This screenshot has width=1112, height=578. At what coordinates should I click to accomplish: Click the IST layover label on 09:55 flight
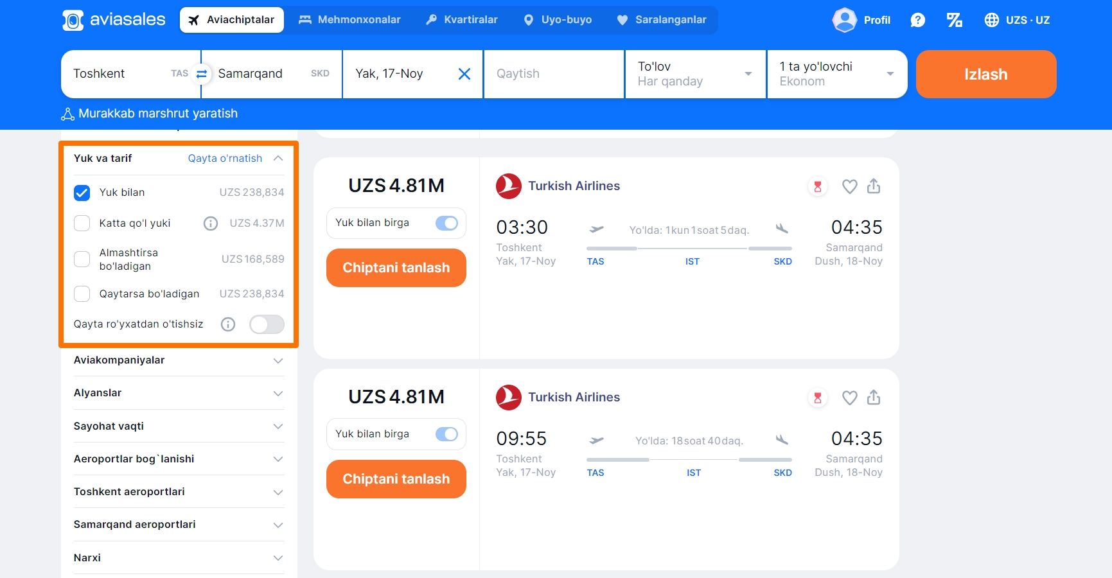coord(694,473)
